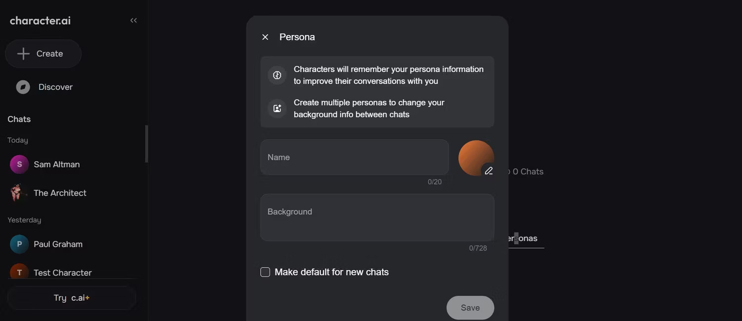Screen dimensions: 742x321
Task: Collapse the sidebar using the double chevron
Action: tap(132, 19)
